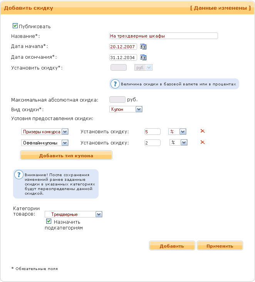Open calendar picker for start date

click(143, 47)
